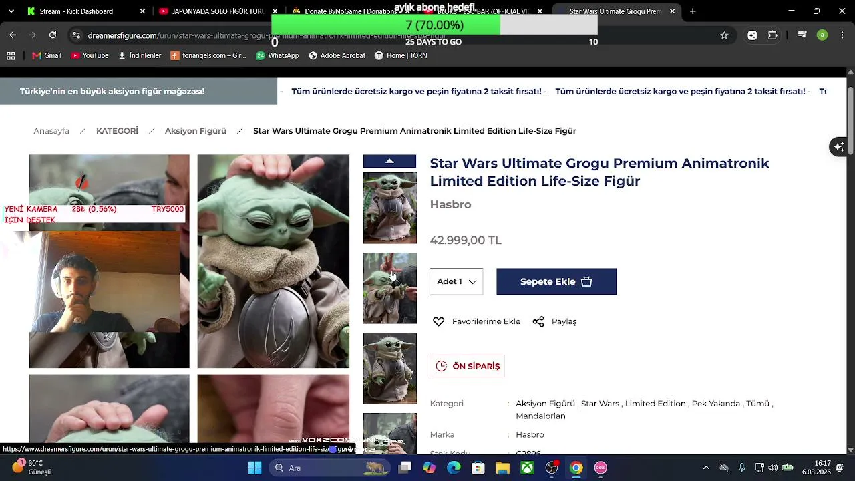View site information icon in address bar

(77, 35)
